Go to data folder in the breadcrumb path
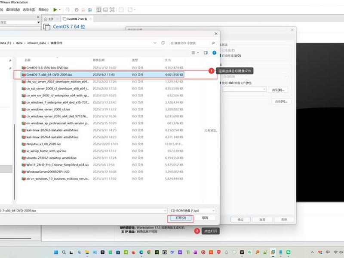Image resolution: width=344 pixels, height=258 pixels. click(x=19, y=43)
